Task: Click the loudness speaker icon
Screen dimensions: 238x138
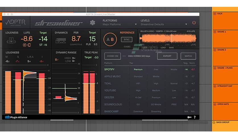Action: 11,41
